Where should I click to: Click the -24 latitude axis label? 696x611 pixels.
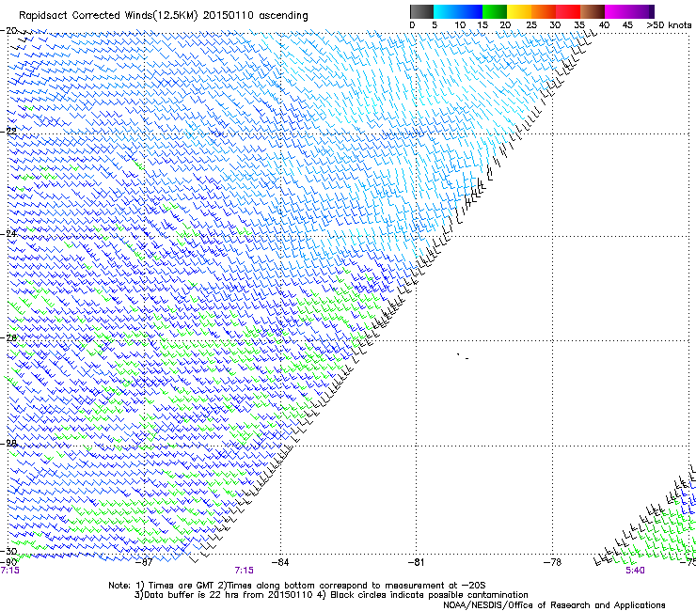[x=9, y=233]
